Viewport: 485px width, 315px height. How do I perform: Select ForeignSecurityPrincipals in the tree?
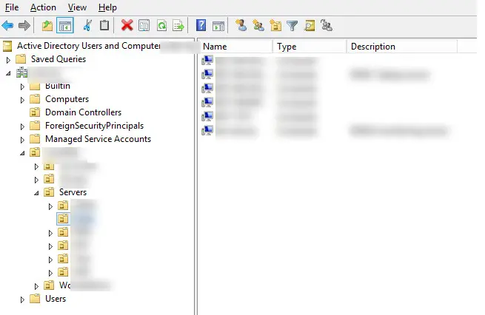[x=94, y=126]
